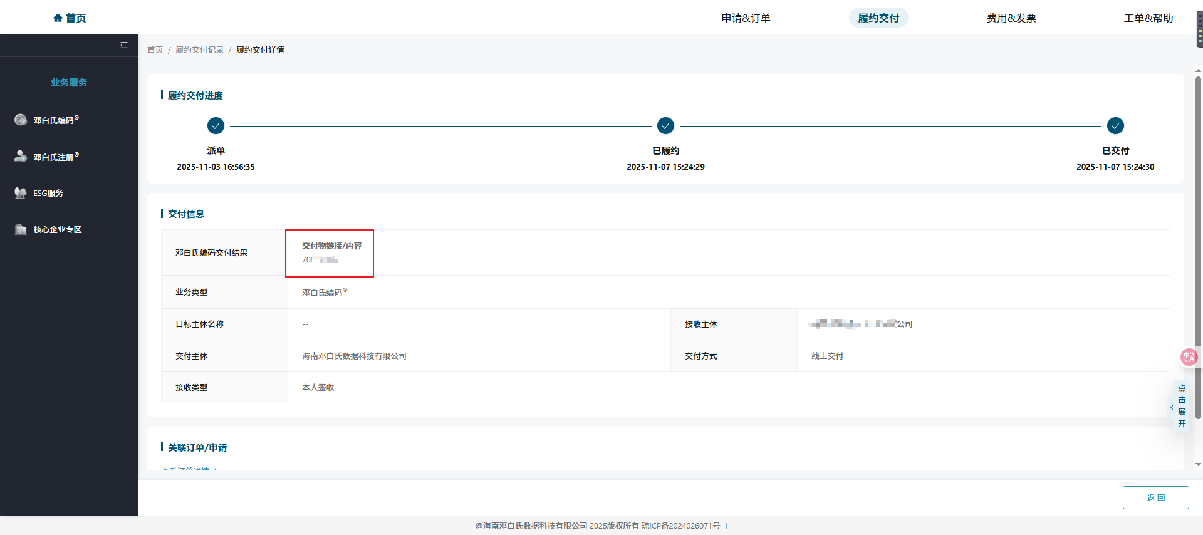Click the 派单 step checkmark circle
The height and width of the screenshot is (535, 1203).
tap(216, 126)
